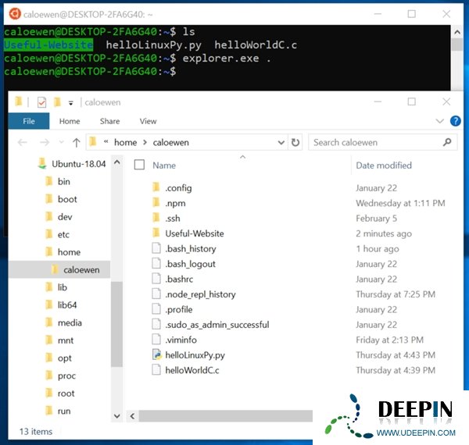Switch to the View ribbon tab
The height and width of the screenshot is (445, 469).
[148, 121]
